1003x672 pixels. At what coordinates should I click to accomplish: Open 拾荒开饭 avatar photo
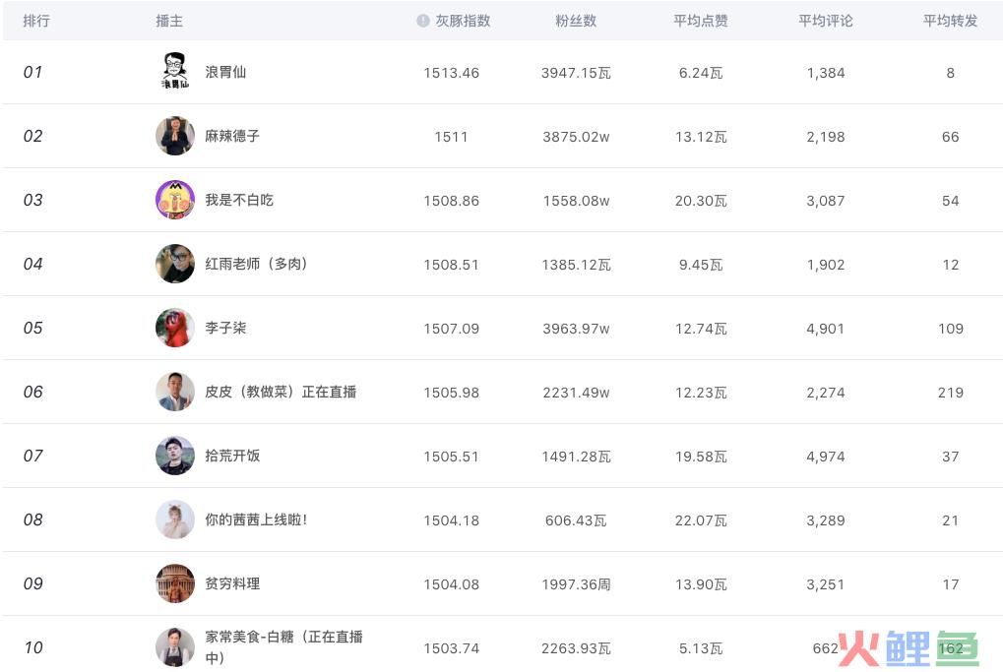[x=174, y=456]
